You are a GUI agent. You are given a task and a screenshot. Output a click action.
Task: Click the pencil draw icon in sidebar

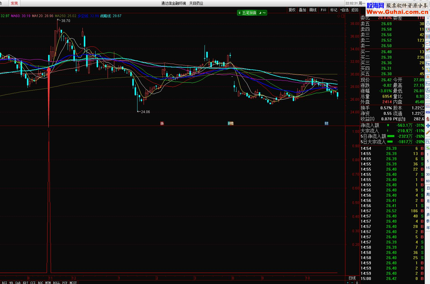click(x=428, y=132)
